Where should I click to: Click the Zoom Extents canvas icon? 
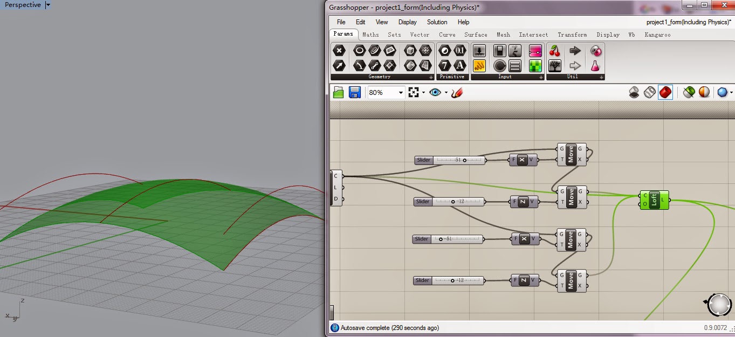[x=414, y=92]
